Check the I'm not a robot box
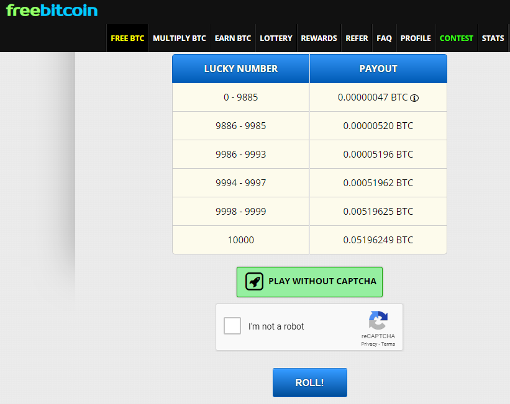Viewport: 510px width, 404px height. coord(232,326)
